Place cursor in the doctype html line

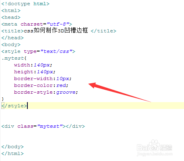(x=25, y=4)
